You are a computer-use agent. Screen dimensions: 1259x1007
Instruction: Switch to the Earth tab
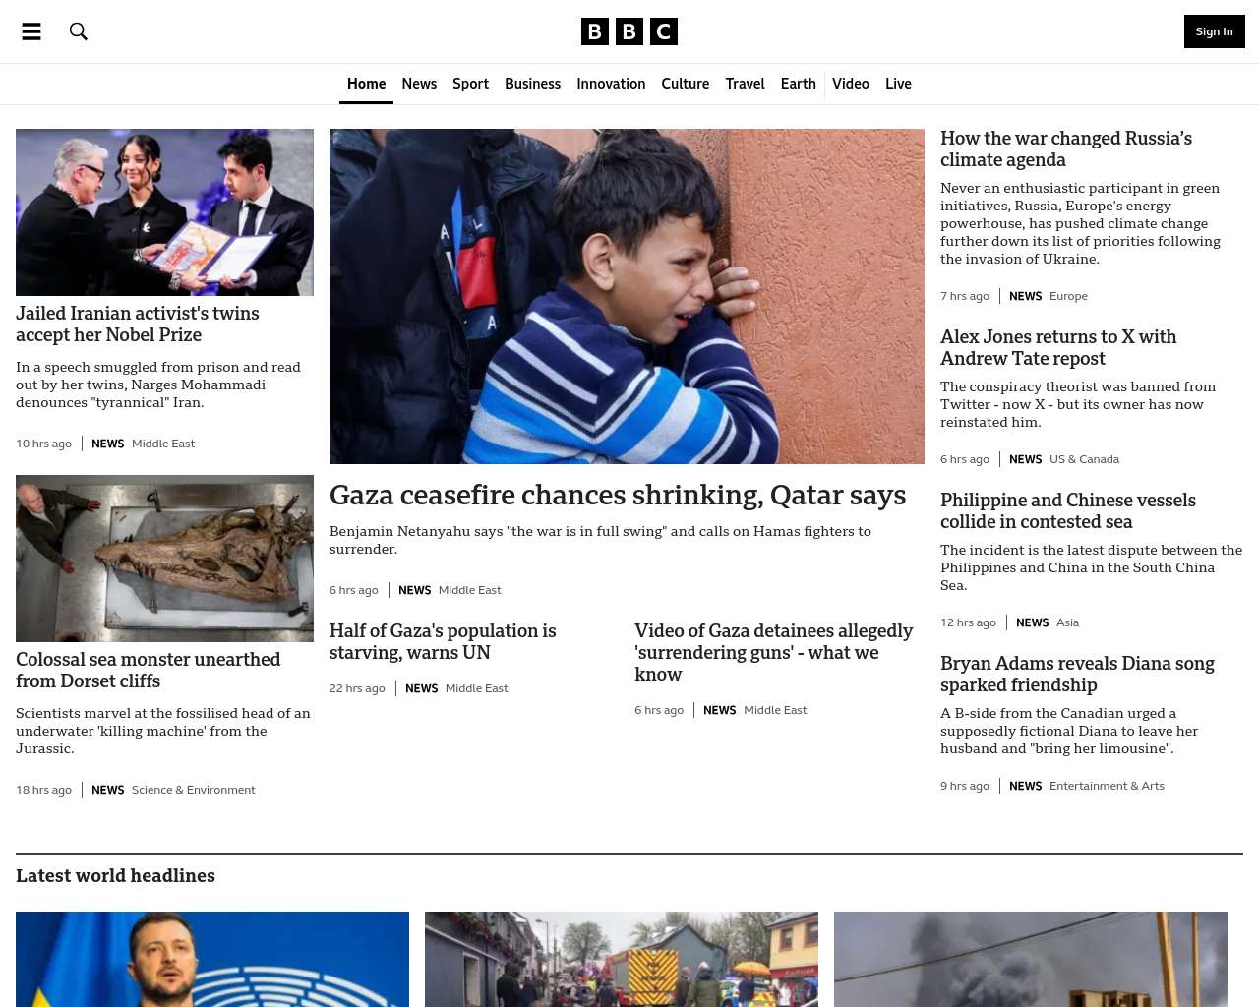pyautogui.click(x=798, y=84)
